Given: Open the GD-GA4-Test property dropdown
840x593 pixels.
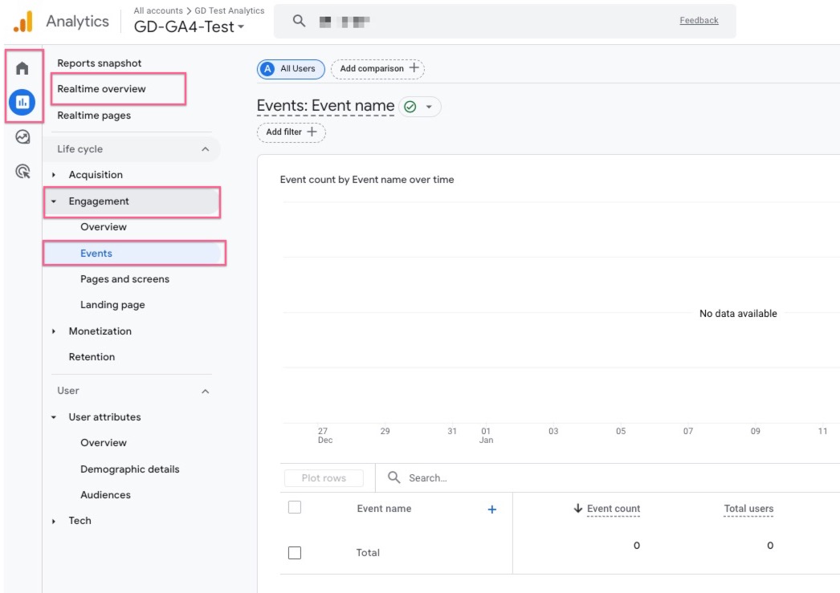Looking at the screenshot, I should coord(189,26).
